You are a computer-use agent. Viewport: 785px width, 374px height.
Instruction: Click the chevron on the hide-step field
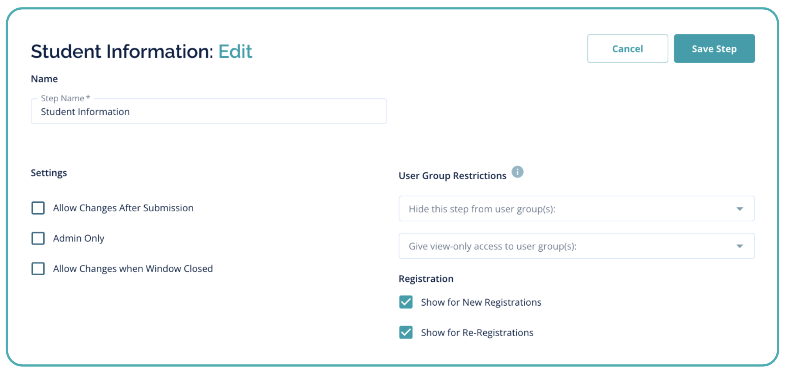739,209
